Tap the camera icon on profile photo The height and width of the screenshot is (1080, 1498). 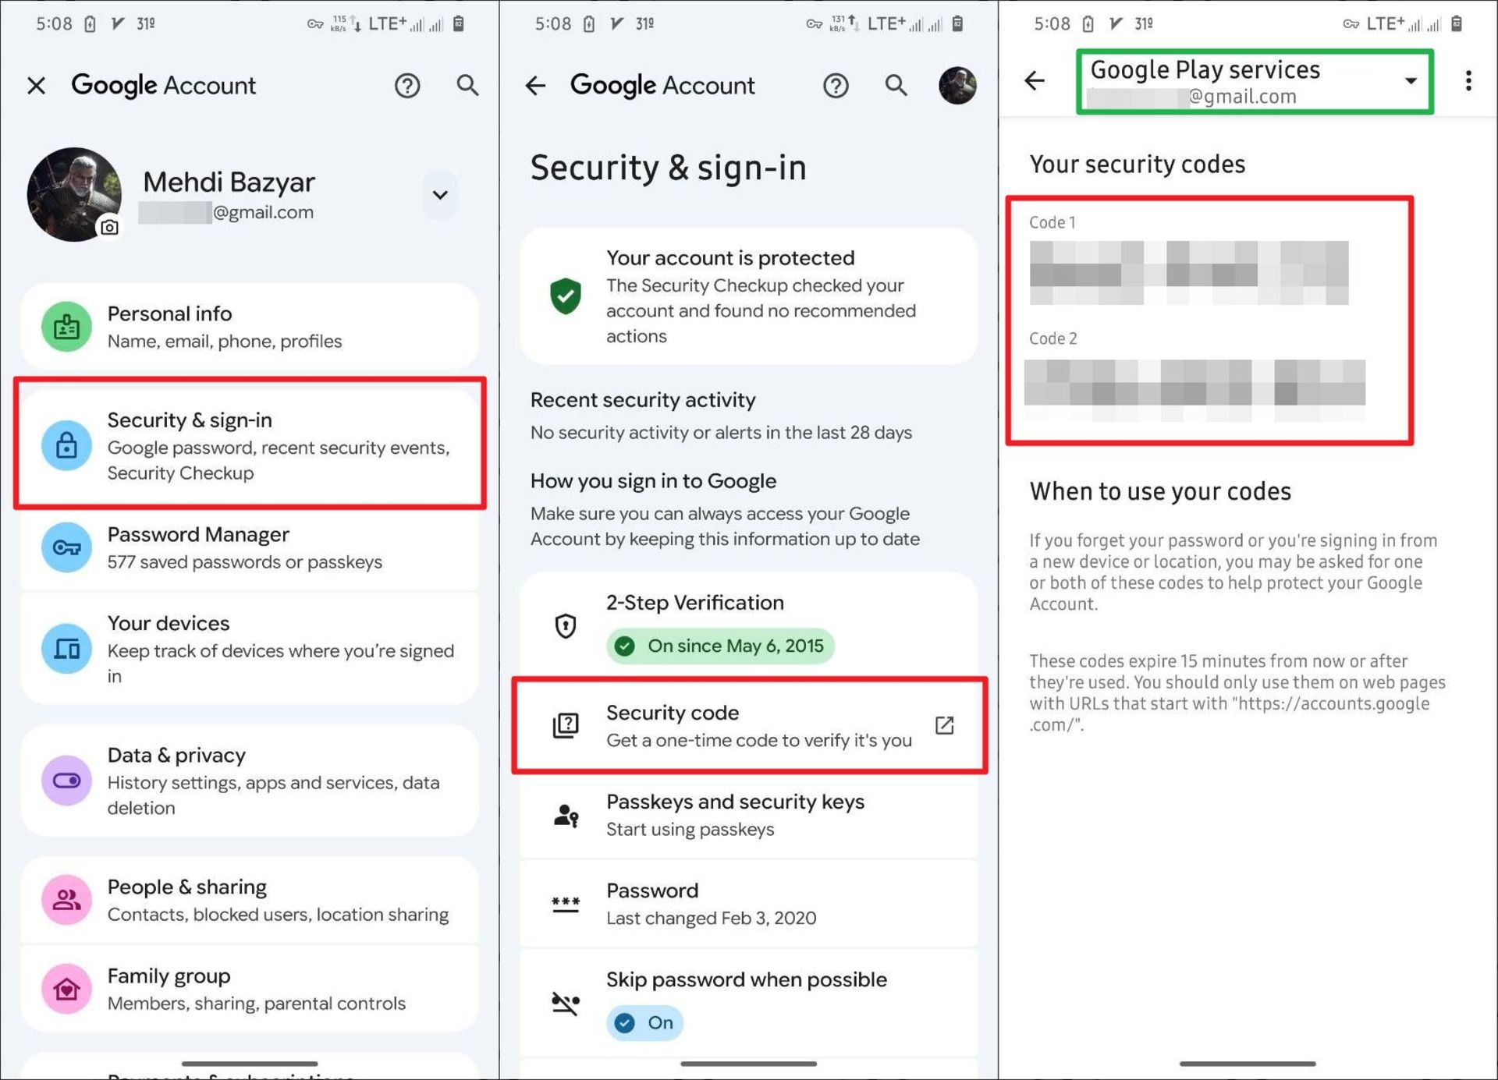pyautogui.click(x=110, y=227)
